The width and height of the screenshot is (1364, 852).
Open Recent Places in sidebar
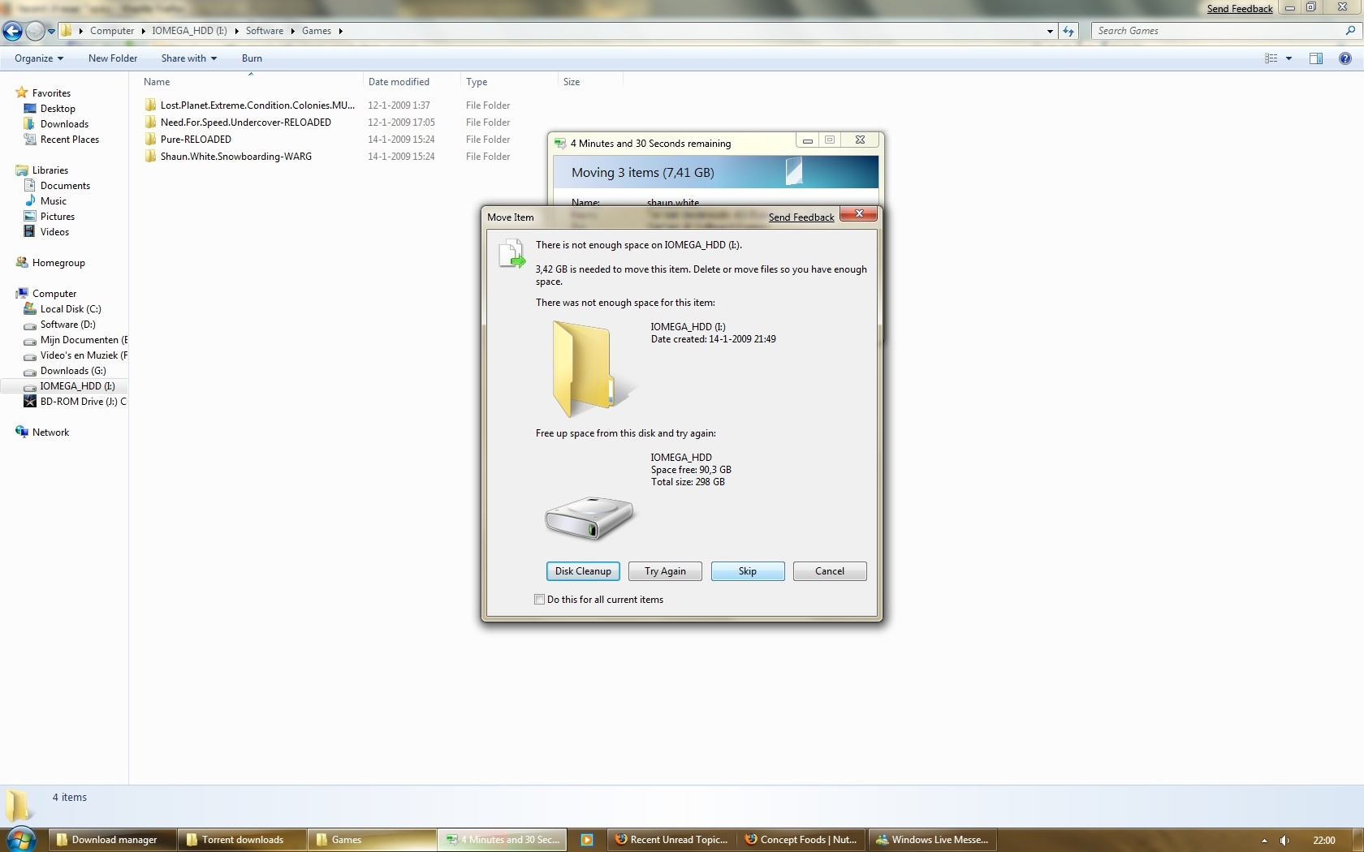(70, 140)
